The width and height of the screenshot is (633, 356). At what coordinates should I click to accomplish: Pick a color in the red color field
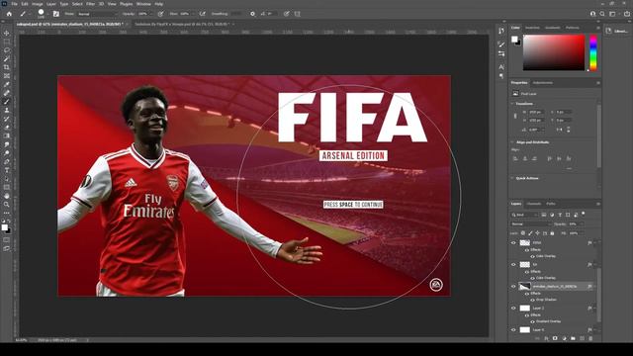[554, 52]
